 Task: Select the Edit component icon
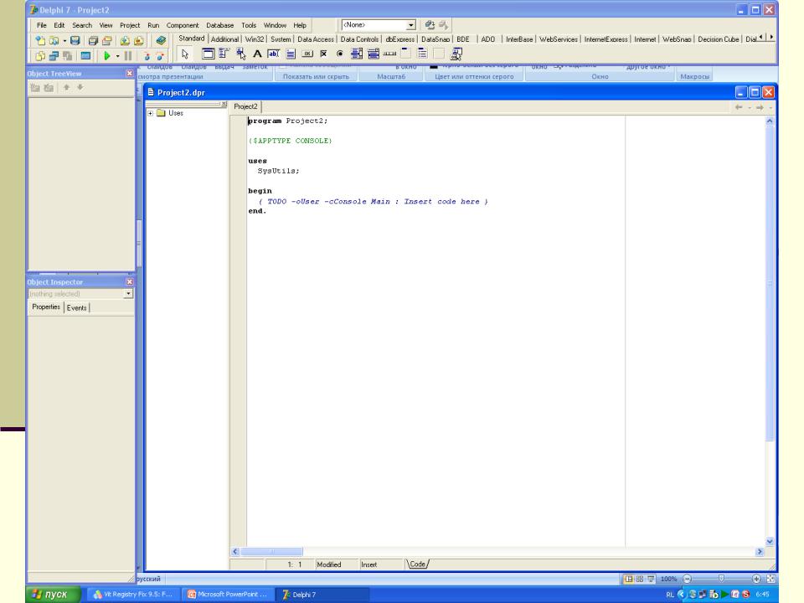274,54
